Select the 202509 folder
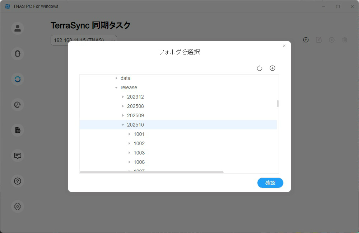 (x=136, y=115)
